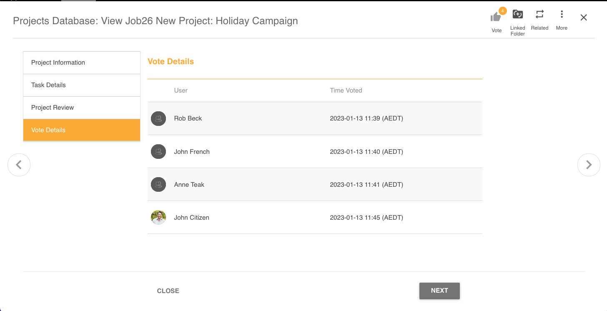The image size is (607, 311).
Task: Click the Vote thumbs-up icon
Action: (x=496, y=17)
